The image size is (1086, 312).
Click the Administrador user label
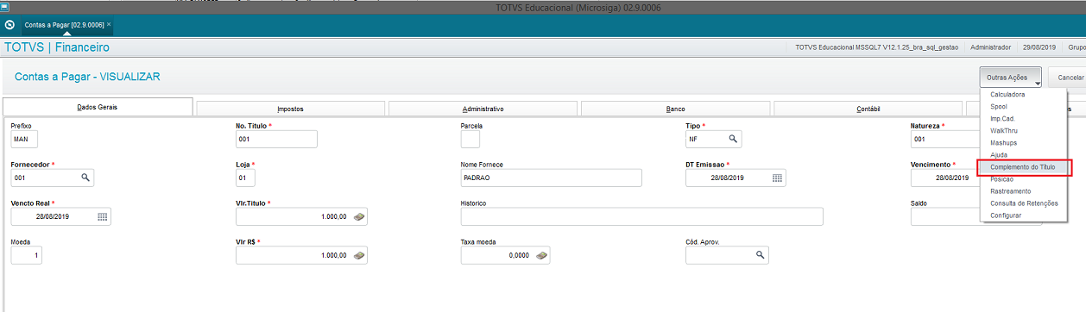(991, 47)
